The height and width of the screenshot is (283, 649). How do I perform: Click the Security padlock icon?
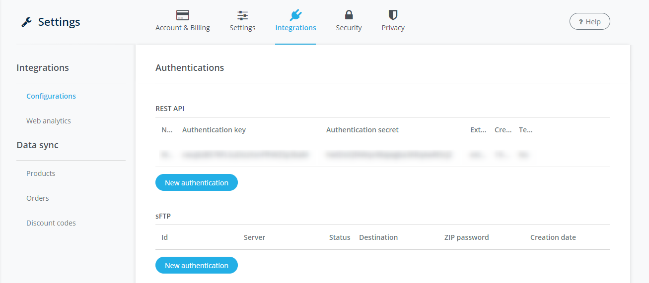(x=349, y=15)
